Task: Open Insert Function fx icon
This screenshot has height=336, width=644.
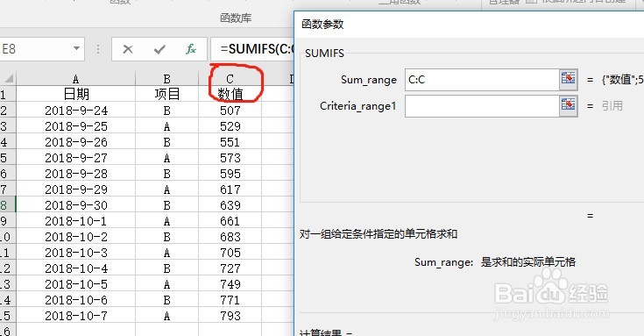Action: tap(191, 49)
